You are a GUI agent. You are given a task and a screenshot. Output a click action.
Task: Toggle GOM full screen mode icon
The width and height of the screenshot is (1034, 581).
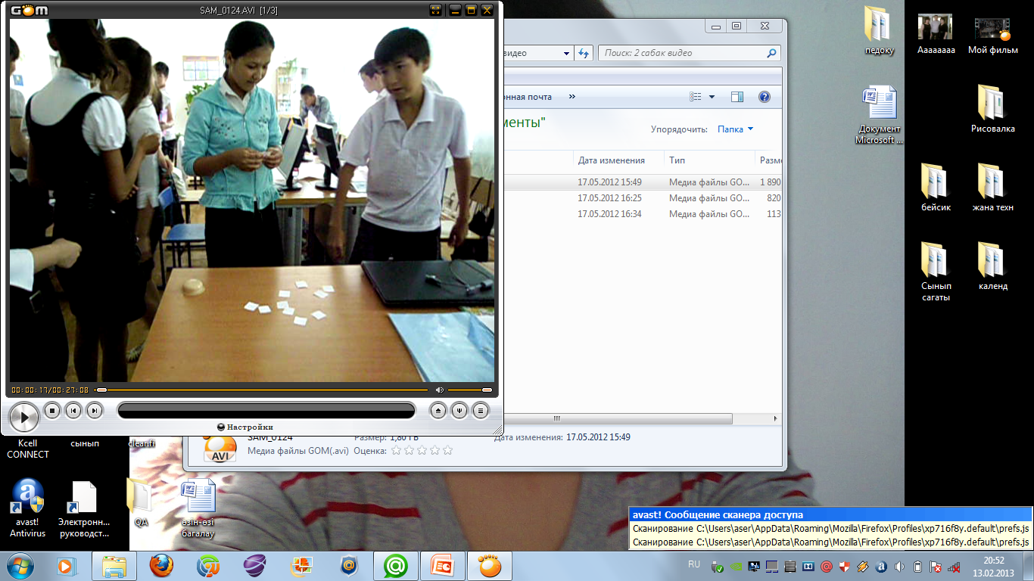[435, 10]
